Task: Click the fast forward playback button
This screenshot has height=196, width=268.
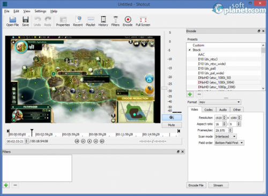Action: pos(96,141)
